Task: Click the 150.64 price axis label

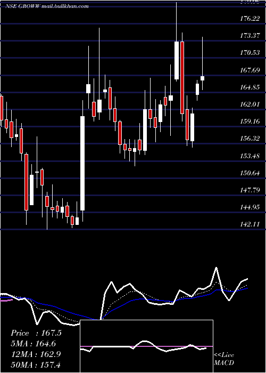Action: [250, 173]
